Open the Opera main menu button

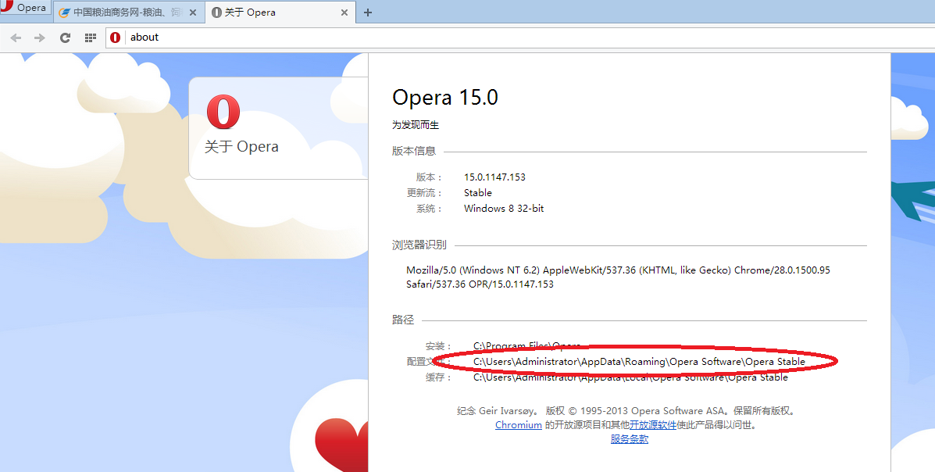point(25,9)
